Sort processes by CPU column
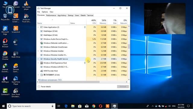This screenshot has width=193, height=109. 92,21
